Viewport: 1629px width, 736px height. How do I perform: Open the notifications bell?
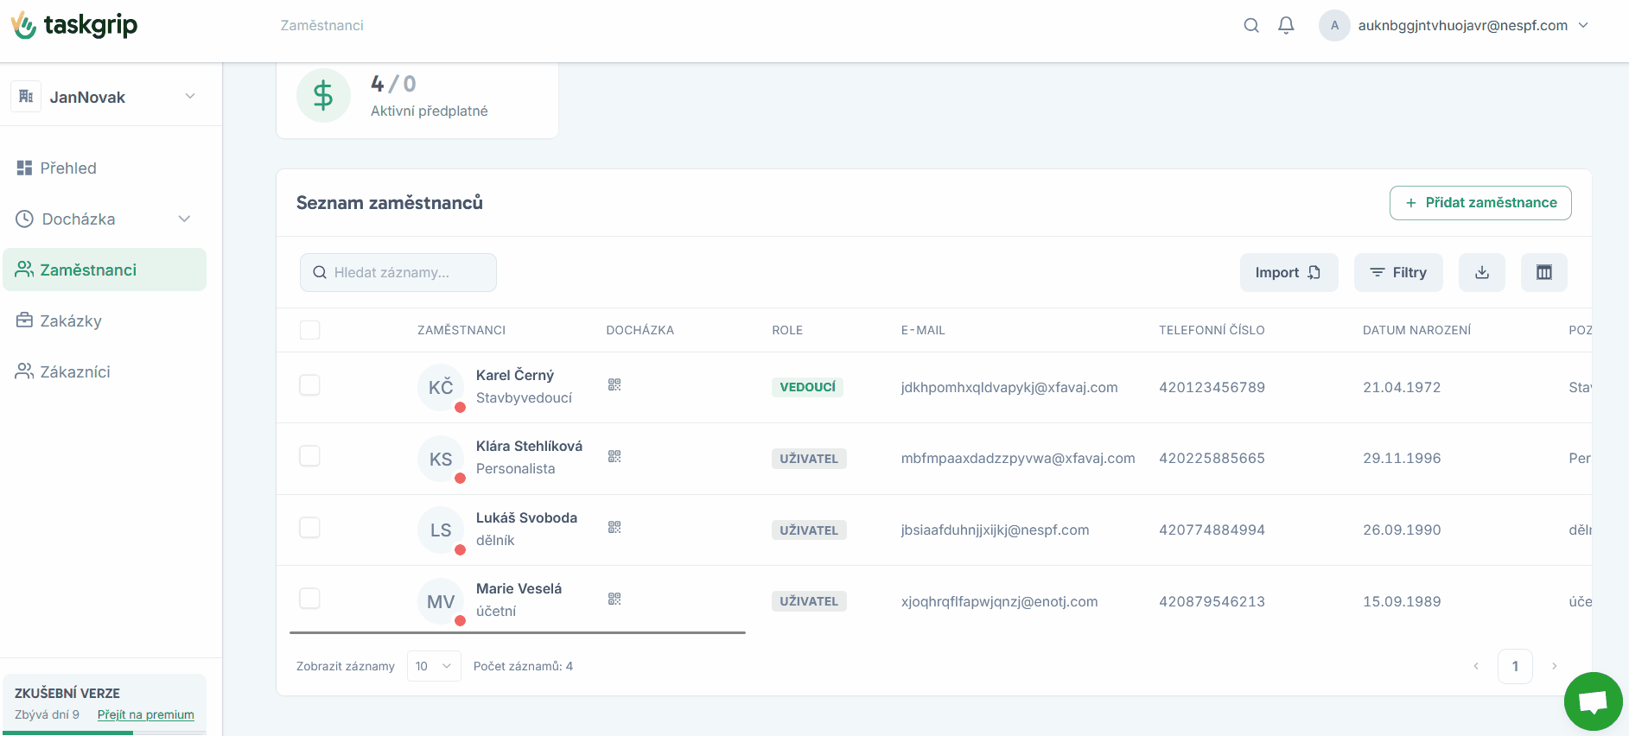1286,26
